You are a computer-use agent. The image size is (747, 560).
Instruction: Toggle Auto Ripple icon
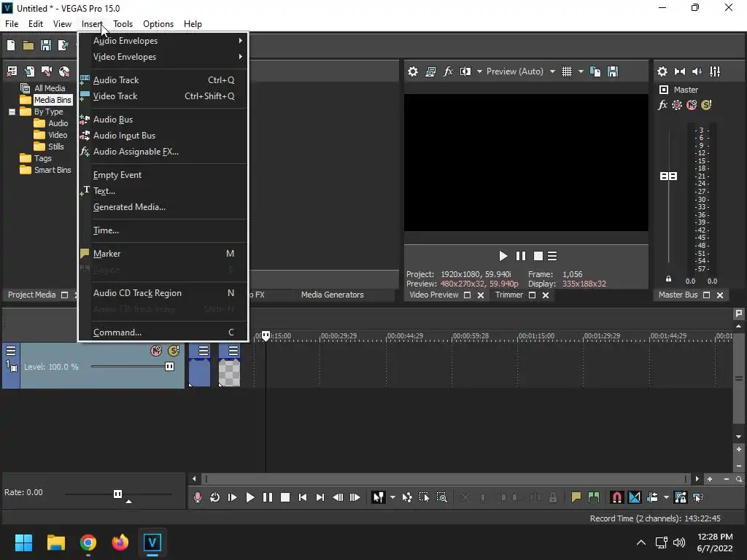pos(653,497)
